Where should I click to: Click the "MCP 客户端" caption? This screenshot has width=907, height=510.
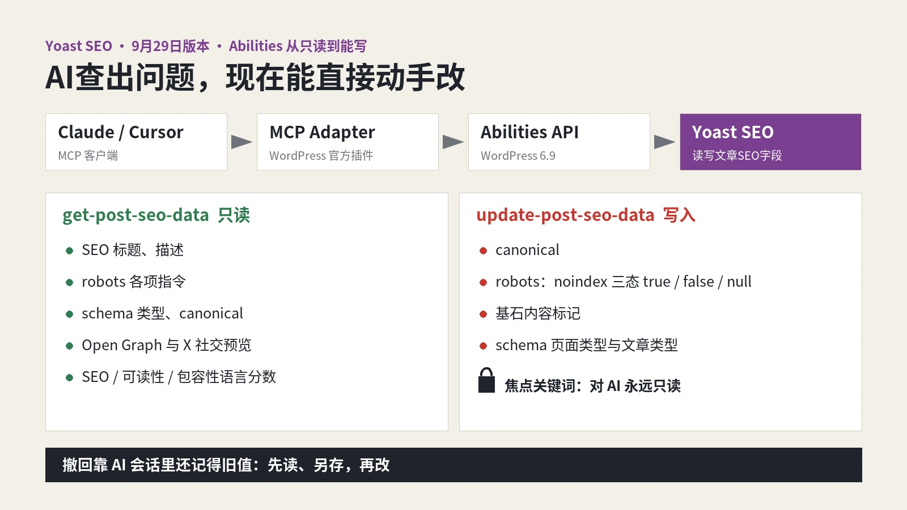[x=88, y=155]
